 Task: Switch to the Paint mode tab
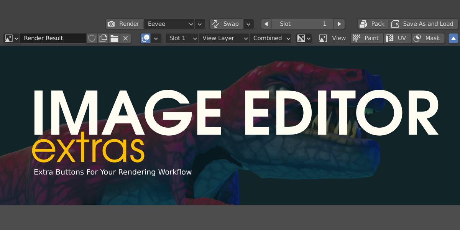[366, 38]
